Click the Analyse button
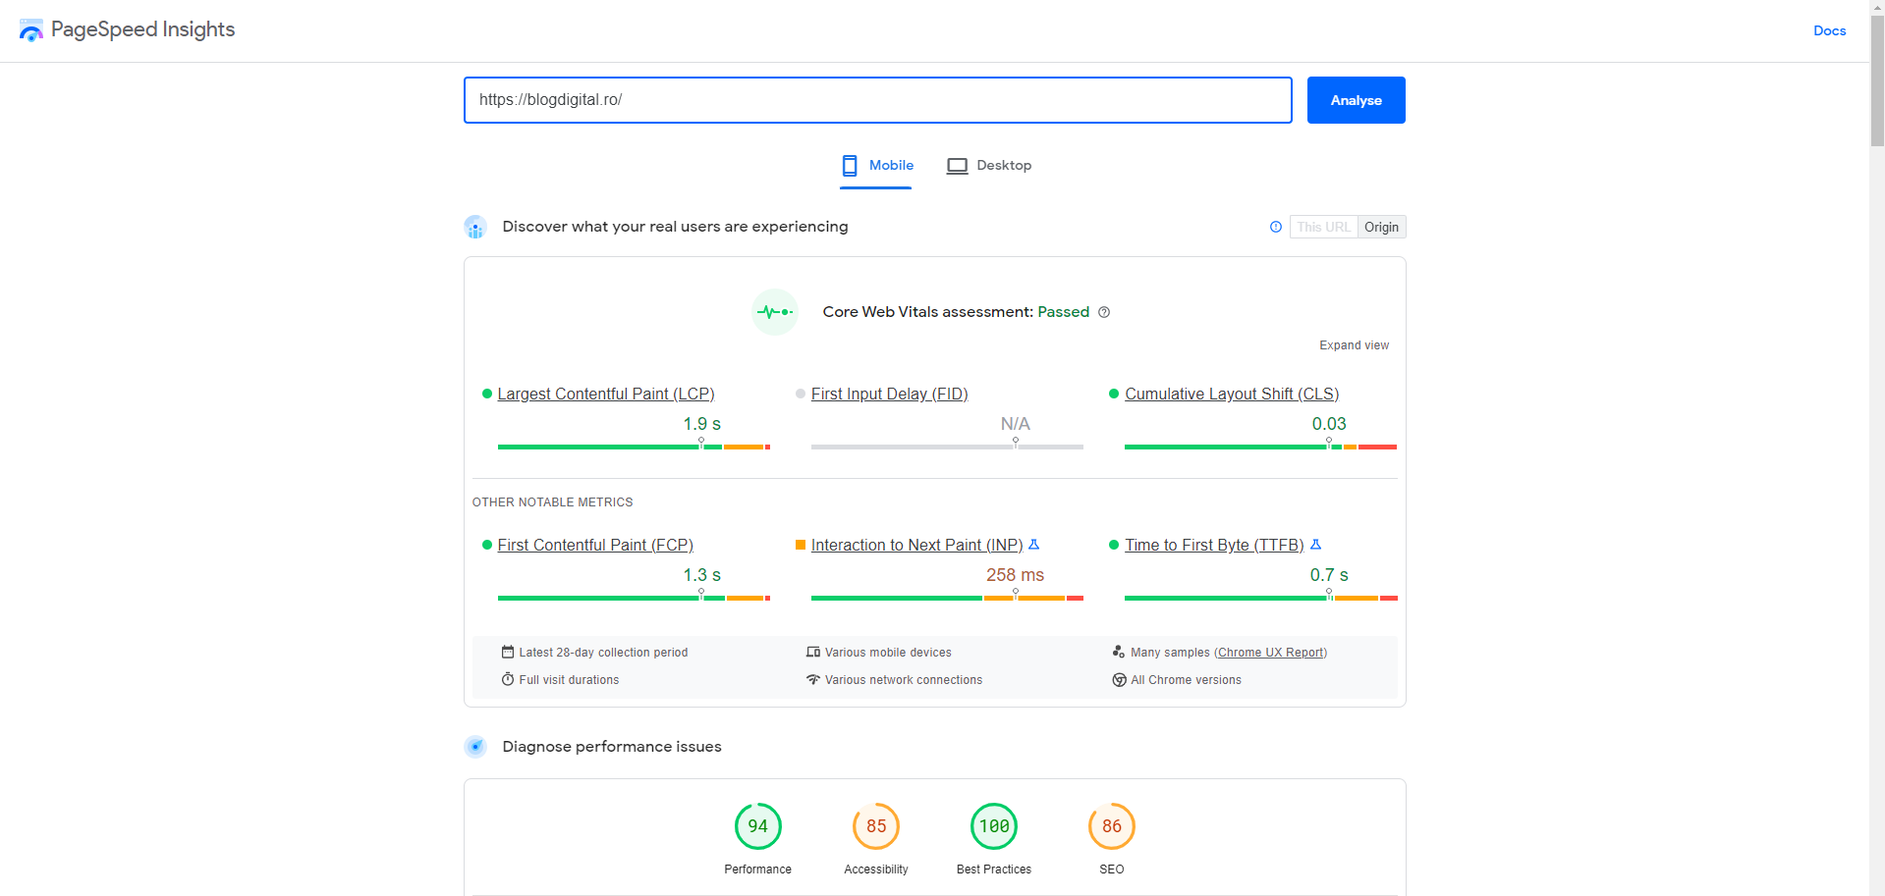The width and height of the screenshot is (1885, 896). tap(1356, 99)
